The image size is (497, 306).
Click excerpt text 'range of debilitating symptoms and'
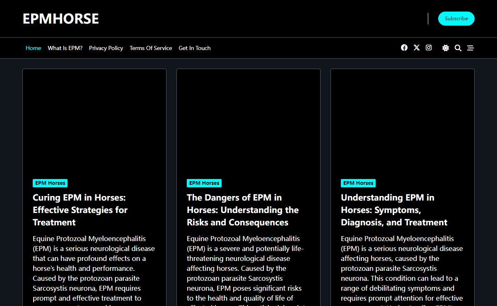pyautogui.click(x=398, y=288)
